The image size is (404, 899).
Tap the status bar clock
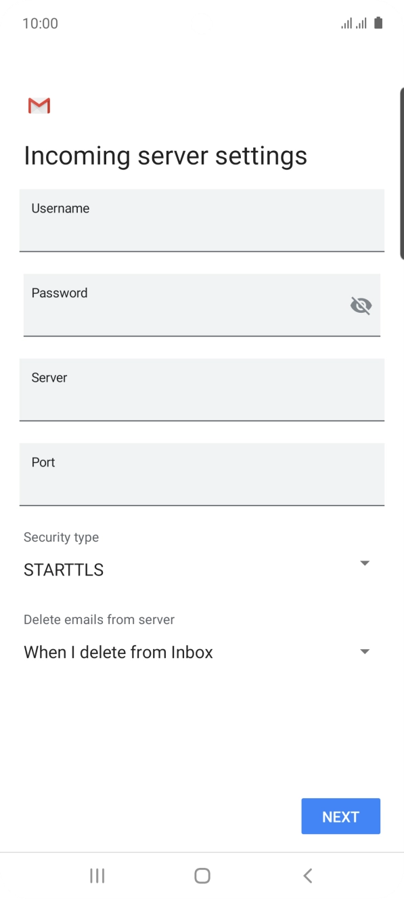click(x=39, y=23)
